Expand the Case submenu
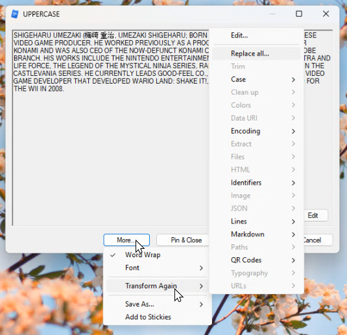 pyautogui.click(x=256, y=80)
